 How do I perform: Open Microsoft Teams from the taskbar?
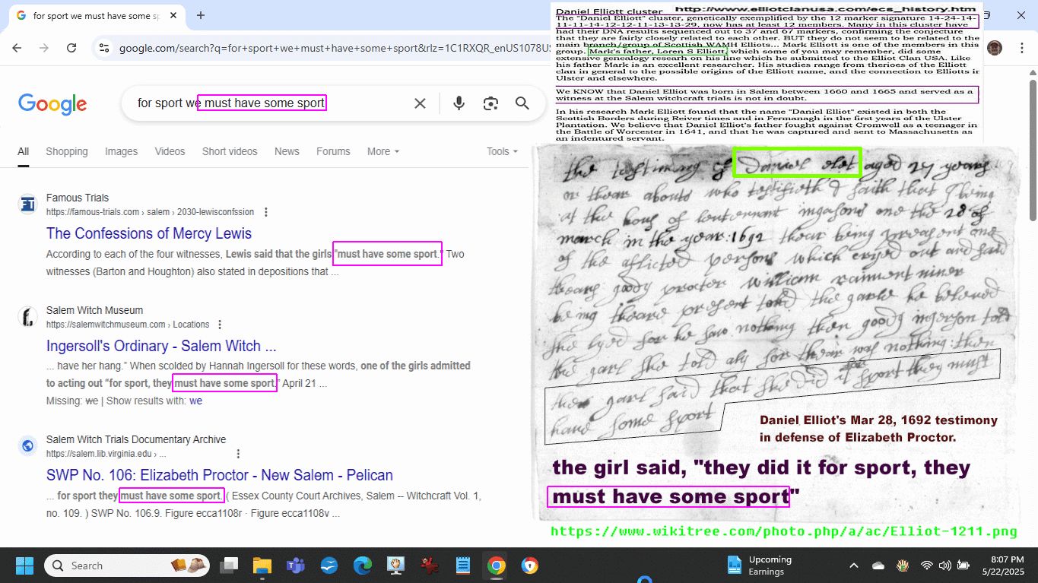pyautogui.click(x=295, y=566)
